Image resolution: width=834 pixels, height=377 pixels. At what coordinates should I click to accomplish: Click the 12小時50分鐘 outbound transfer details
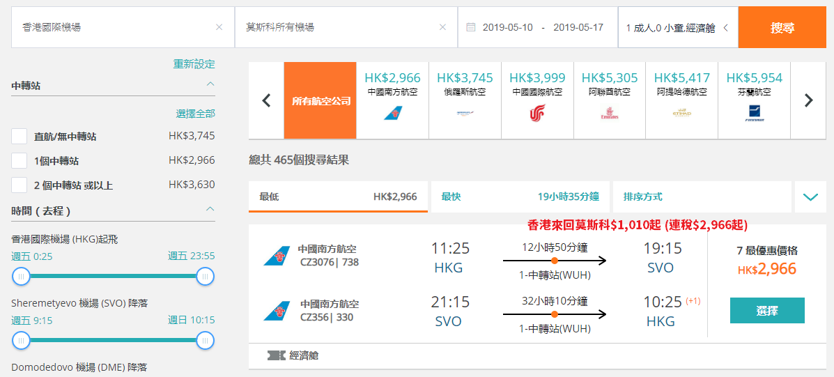(555, 247)
